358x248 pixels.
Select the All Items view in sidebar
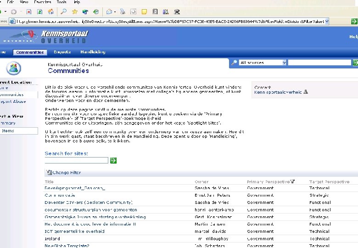pos(19,131)
